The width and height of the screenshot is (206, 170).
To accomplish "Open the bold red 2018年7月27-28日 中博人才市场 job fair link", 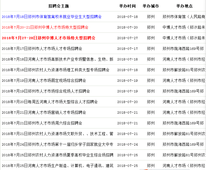I will pos(49,38).
